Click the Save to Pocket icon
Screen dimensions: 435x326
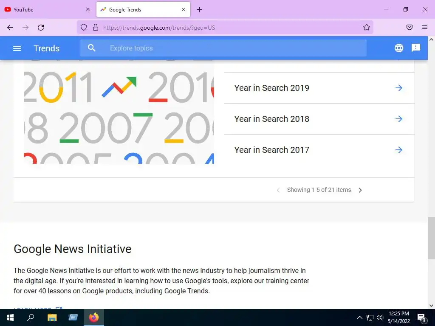409,27
